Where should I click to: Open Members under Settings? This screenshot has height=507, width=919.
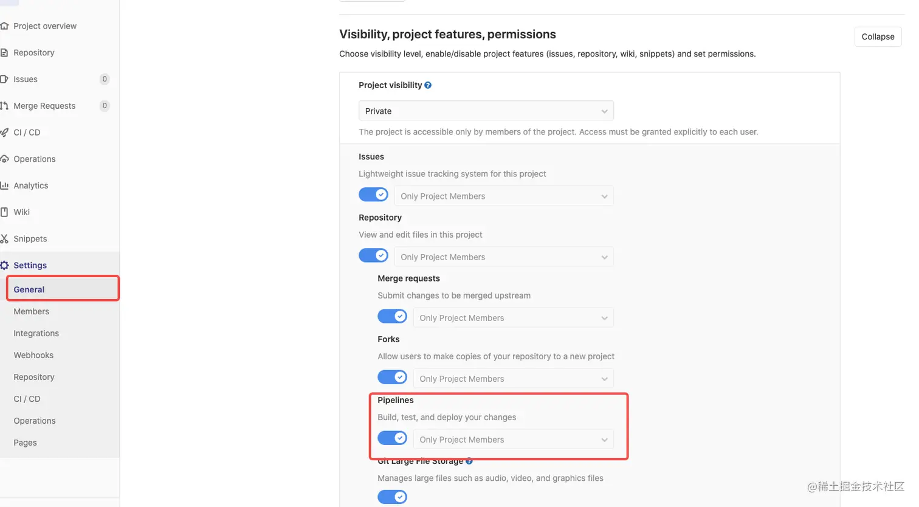click(x=32, y=311)
